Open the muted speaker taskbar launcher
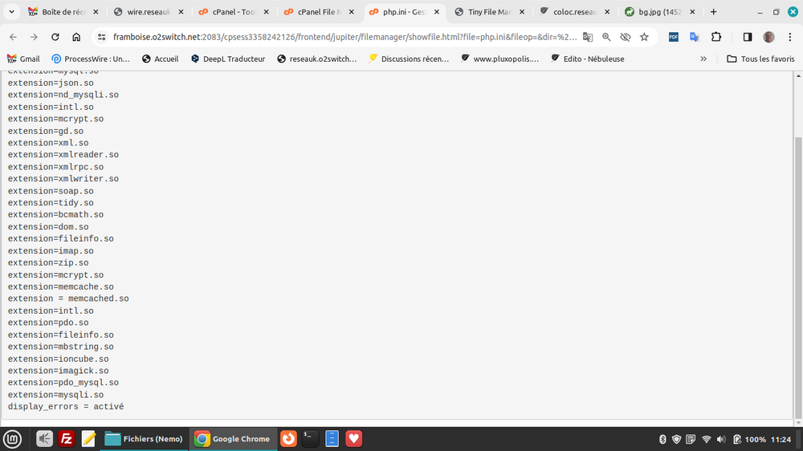This screenshot has height=451, width=803. click(x=44, y=439)
